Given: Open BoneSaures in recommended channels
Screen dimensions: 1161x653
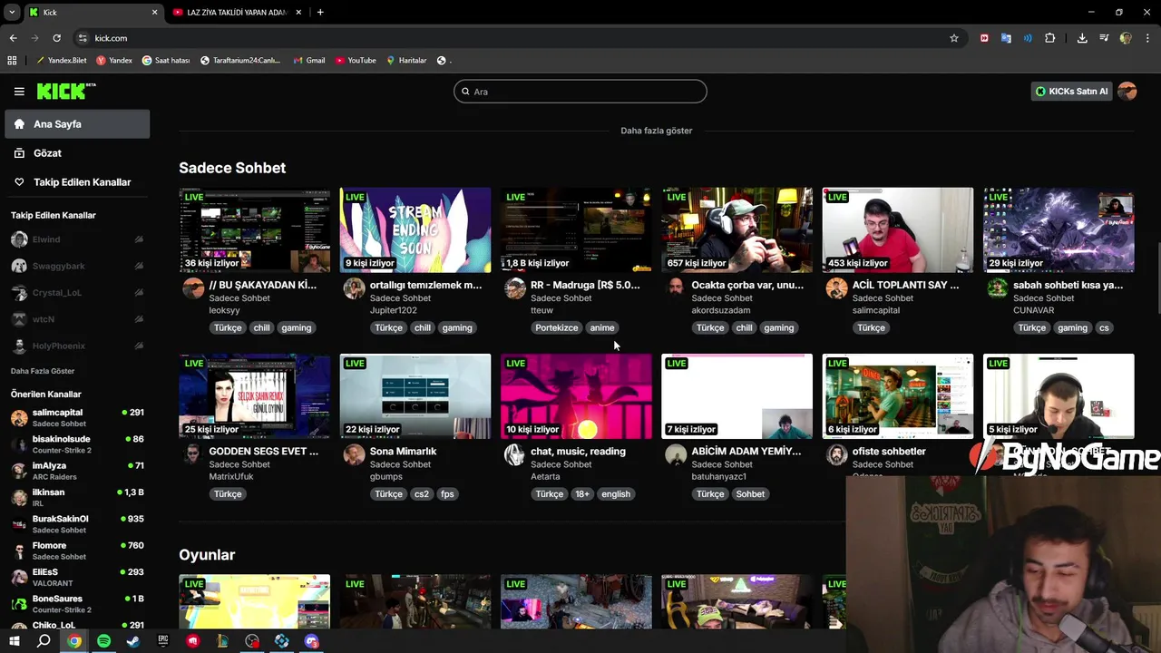Looking at the screenshot, I should tap(77, 604).
